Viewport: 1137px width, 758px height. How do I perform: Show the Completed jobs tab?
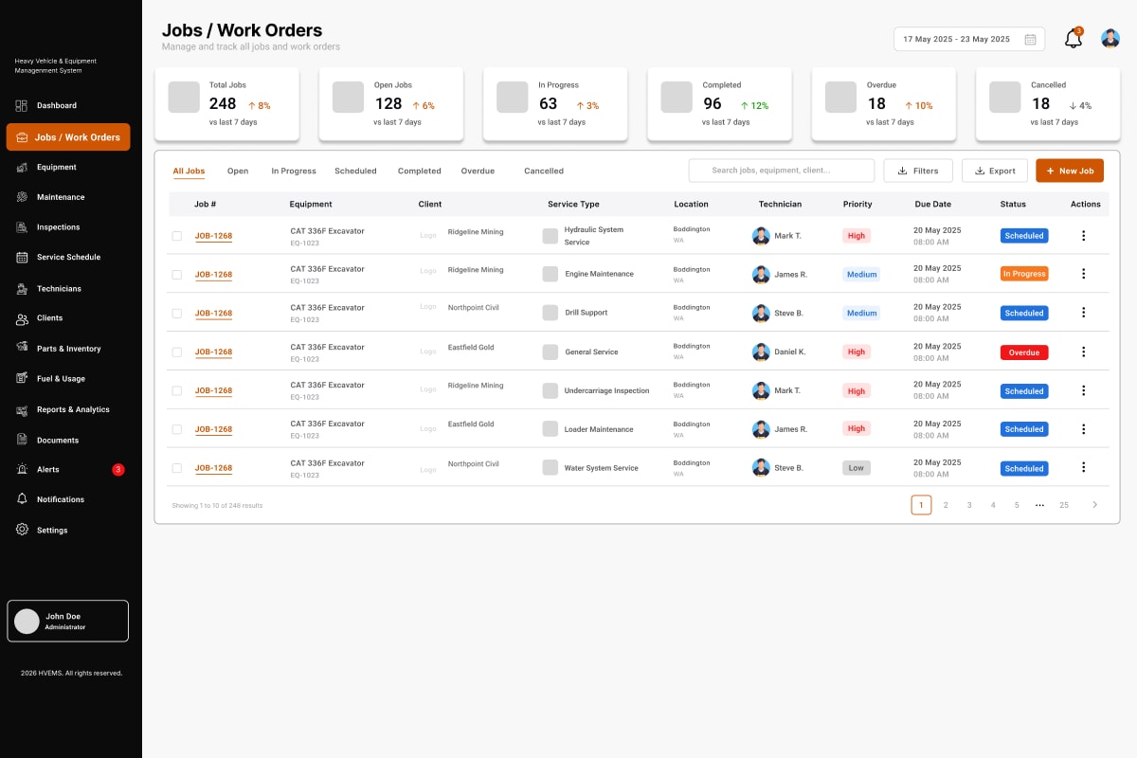point(420,171)
